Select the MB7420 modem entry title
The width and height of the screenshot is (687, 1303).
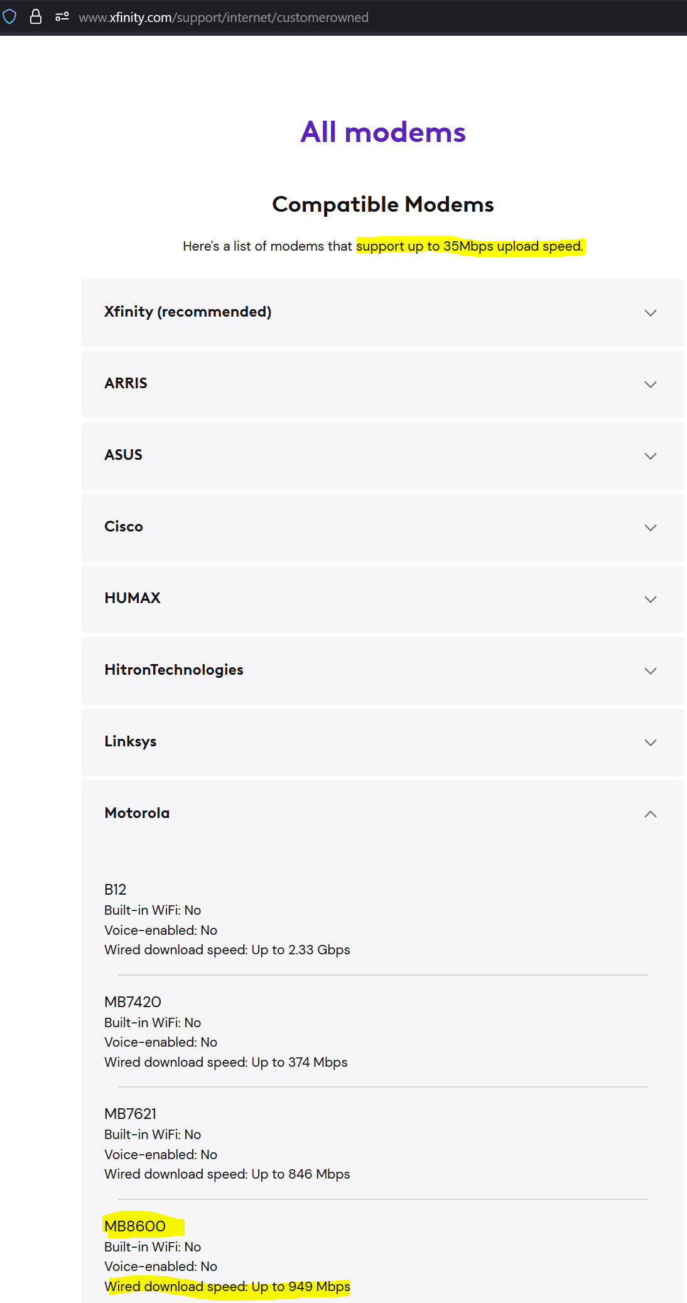click(133, 1002)
